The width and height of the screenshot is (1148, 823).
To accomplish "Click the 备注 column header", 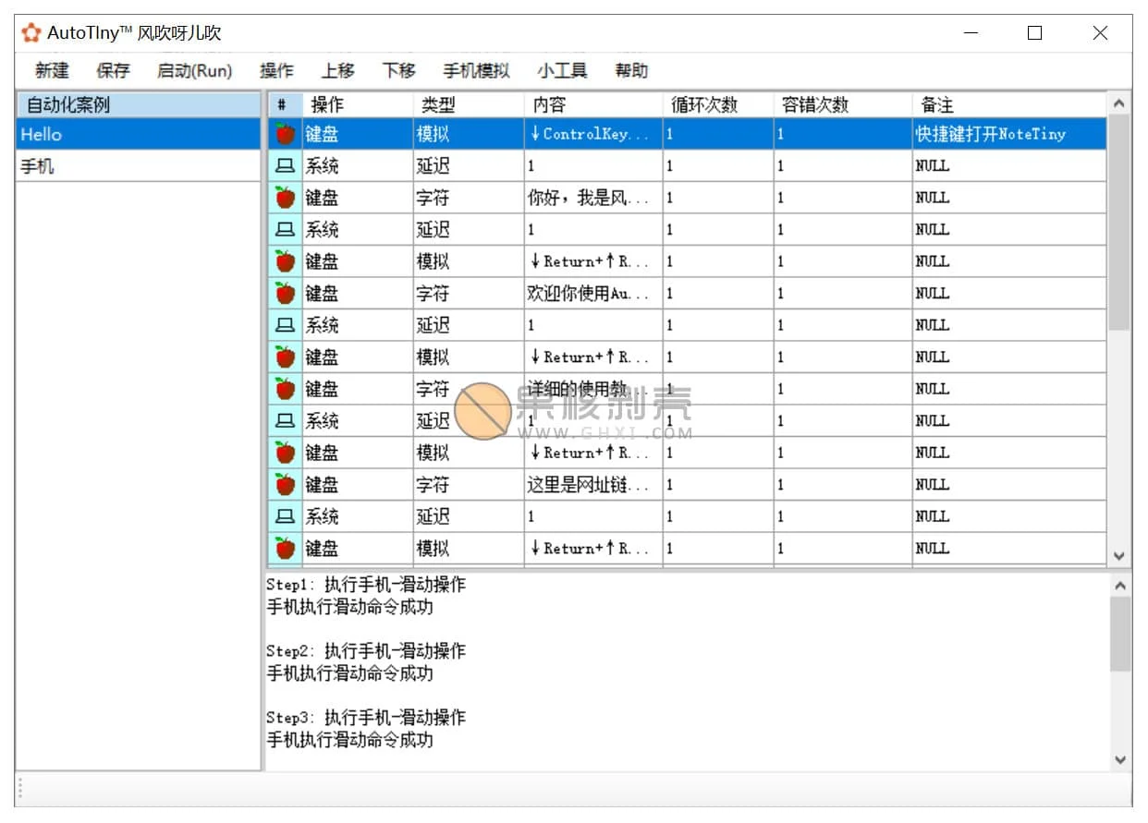I will tap(1009, 104).
